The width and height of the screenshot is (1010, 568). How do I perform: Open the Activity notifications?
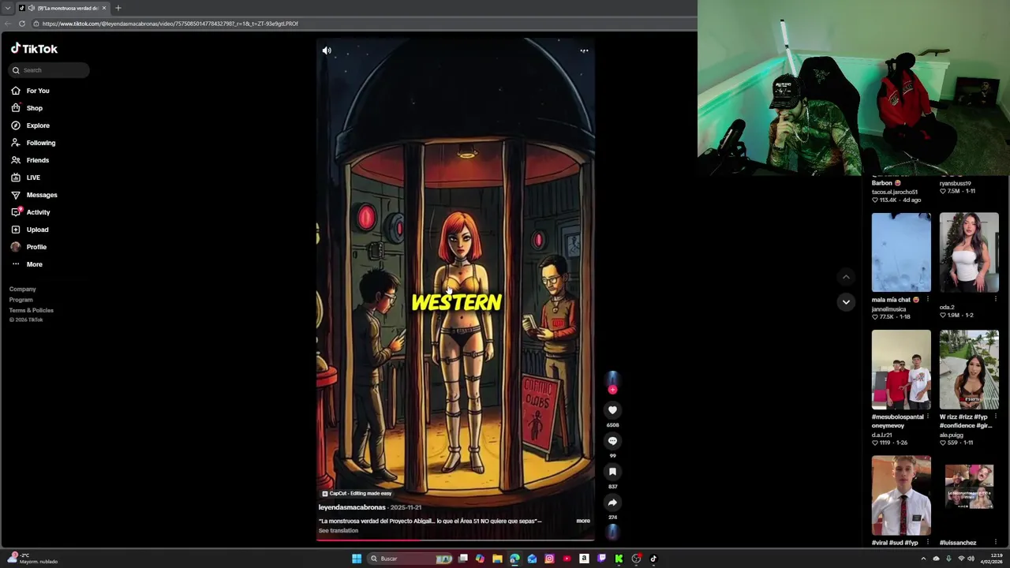pos(37,212)
